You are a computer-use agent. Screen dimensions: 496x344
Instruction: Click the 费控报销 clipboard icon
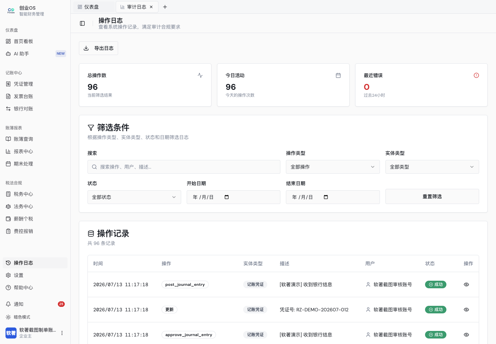pos(8,231)
